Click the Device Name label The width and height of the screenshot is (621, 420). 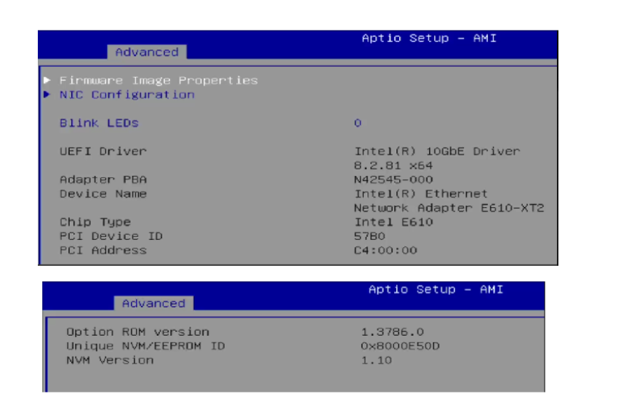coord(103,193)
